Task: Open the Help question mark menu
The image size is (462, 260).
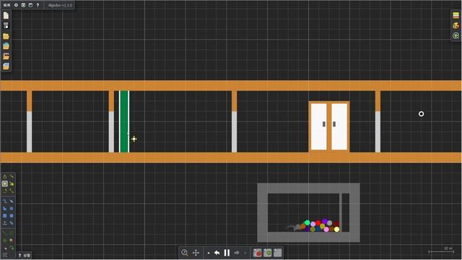Action: tap(38, 5)
